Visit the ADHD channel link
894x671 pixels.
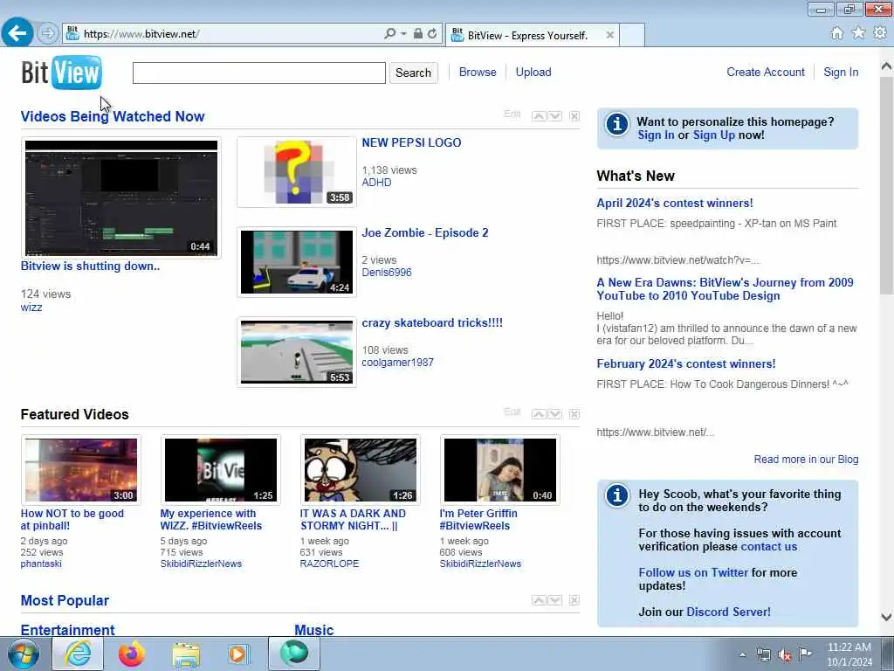376,183
